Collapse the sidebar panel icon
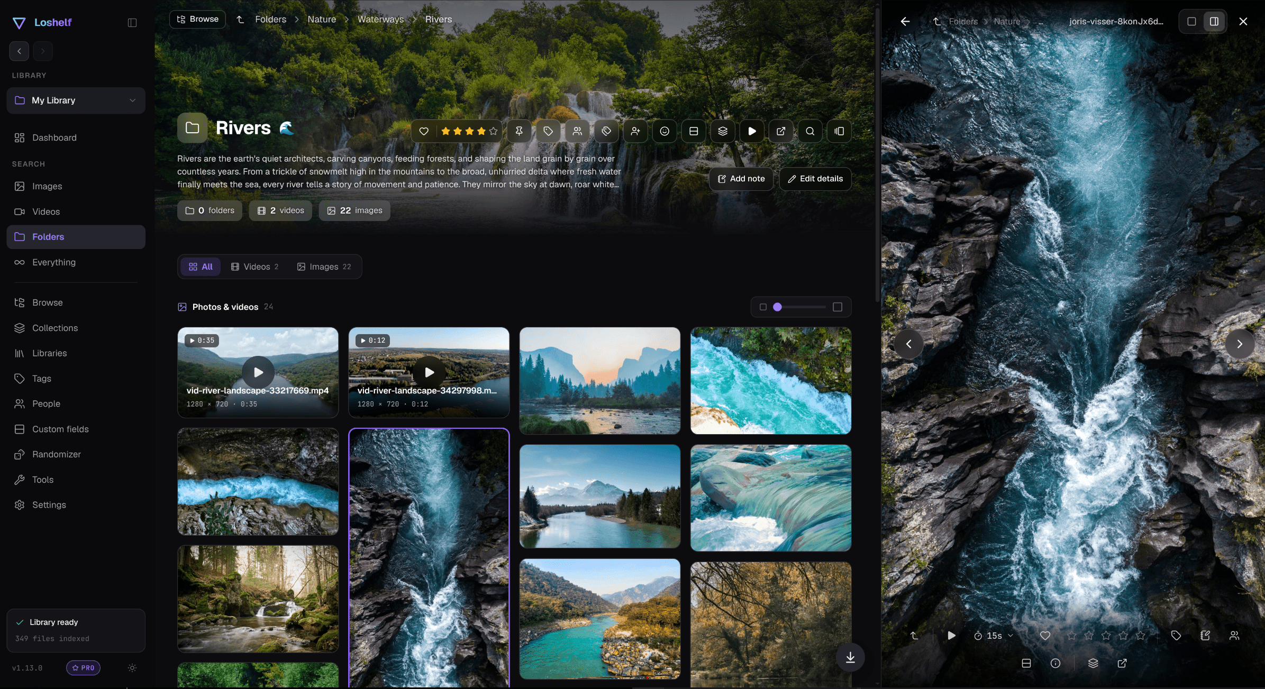The width and height of the screenshot is (1265, 689). tap(132, 23)
